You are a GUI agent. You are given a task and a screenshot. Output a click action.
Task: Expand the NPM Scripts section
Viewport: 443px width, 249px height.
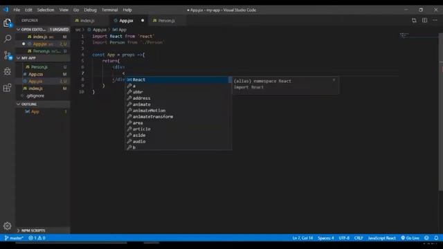42,230
